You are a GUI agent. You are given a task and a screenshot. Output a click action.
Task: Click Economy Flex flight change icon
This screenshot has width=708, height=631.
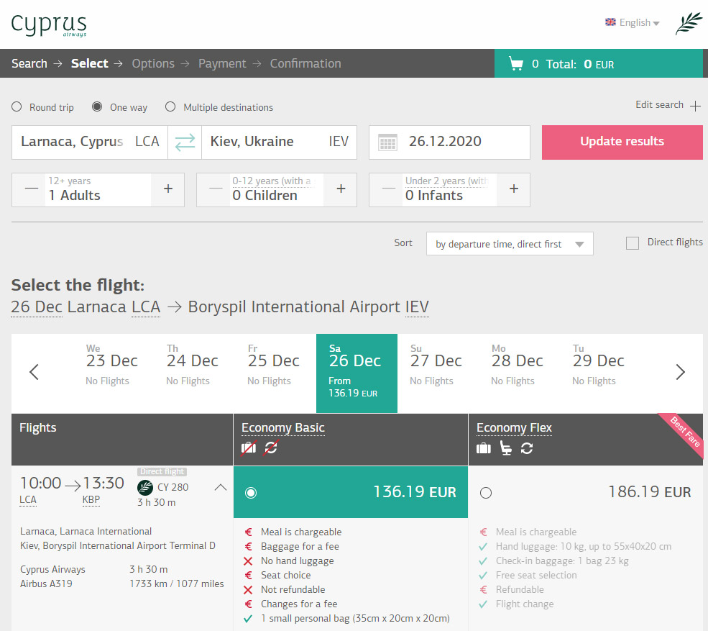[527, 448]
